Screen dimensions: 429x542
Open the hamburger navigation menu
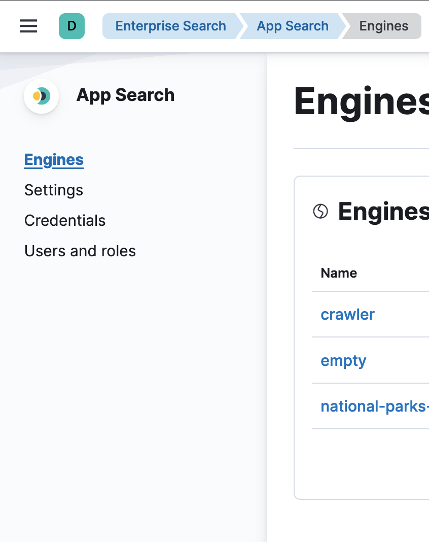(x=28, y=26)
